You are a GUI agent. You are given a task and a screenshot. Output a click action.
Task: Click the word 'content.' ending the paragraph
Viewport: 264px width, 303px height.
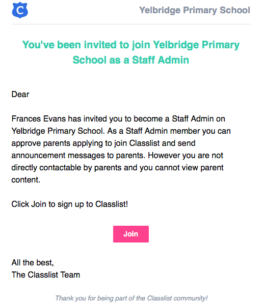pos(26,180)
